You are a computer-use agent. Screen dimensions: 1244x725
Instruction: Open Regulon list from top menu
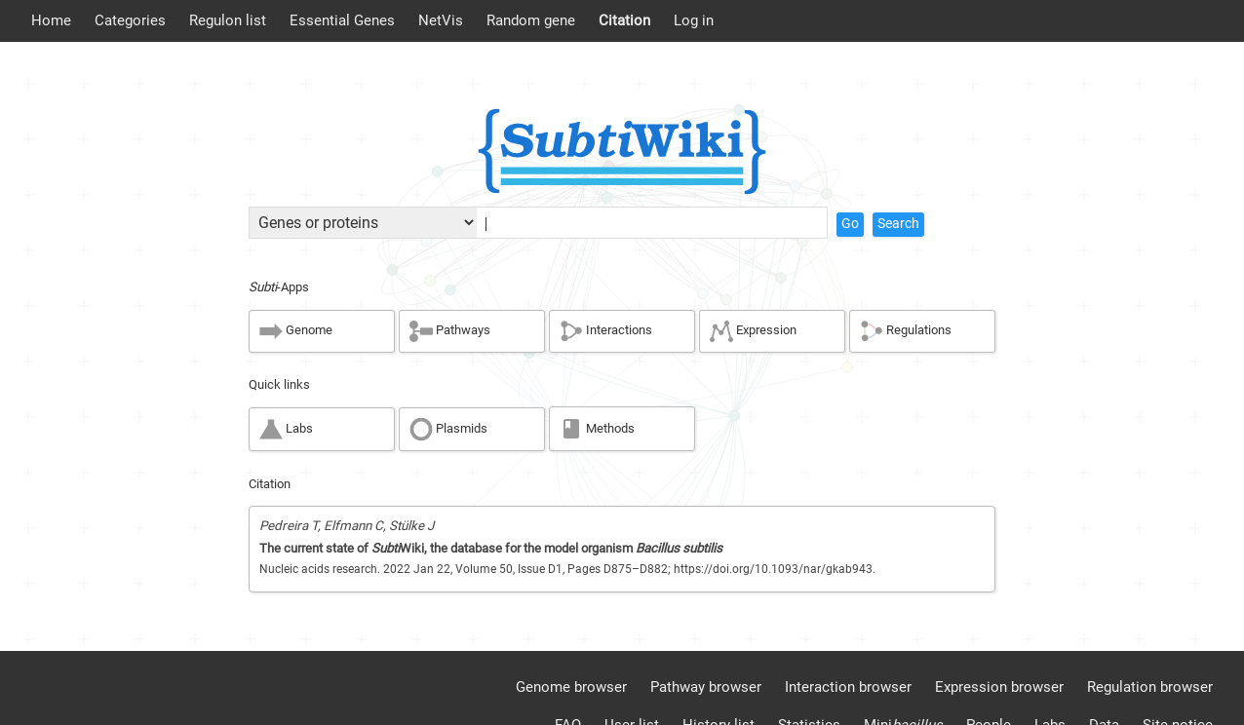[227, 20]
